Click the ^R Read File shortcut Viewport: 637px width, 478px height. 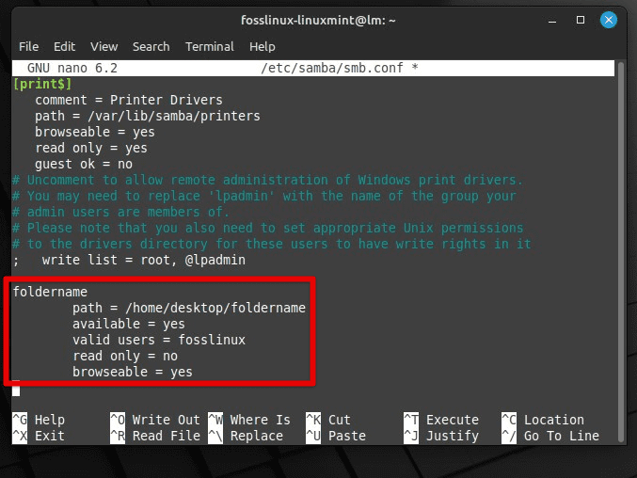[x=155, y=436]
